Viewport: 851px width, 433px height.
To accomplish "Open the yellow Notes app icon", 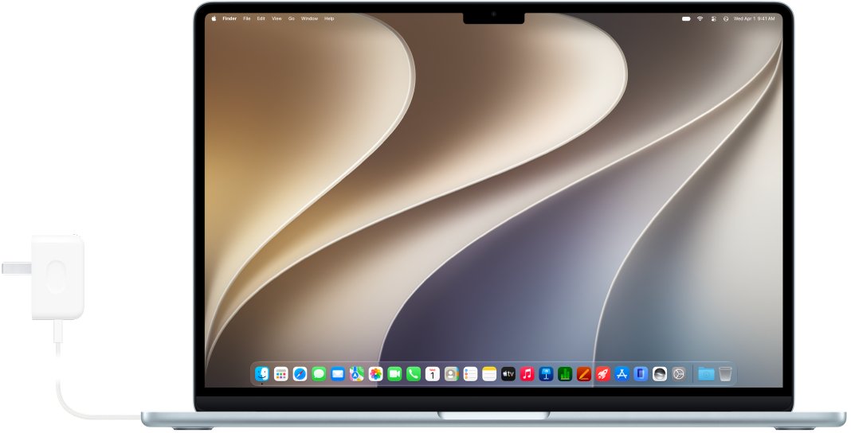I will click(489, 374).
